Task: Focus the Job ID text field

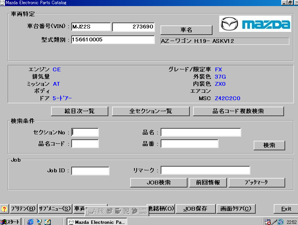Action: click(90, 171)
